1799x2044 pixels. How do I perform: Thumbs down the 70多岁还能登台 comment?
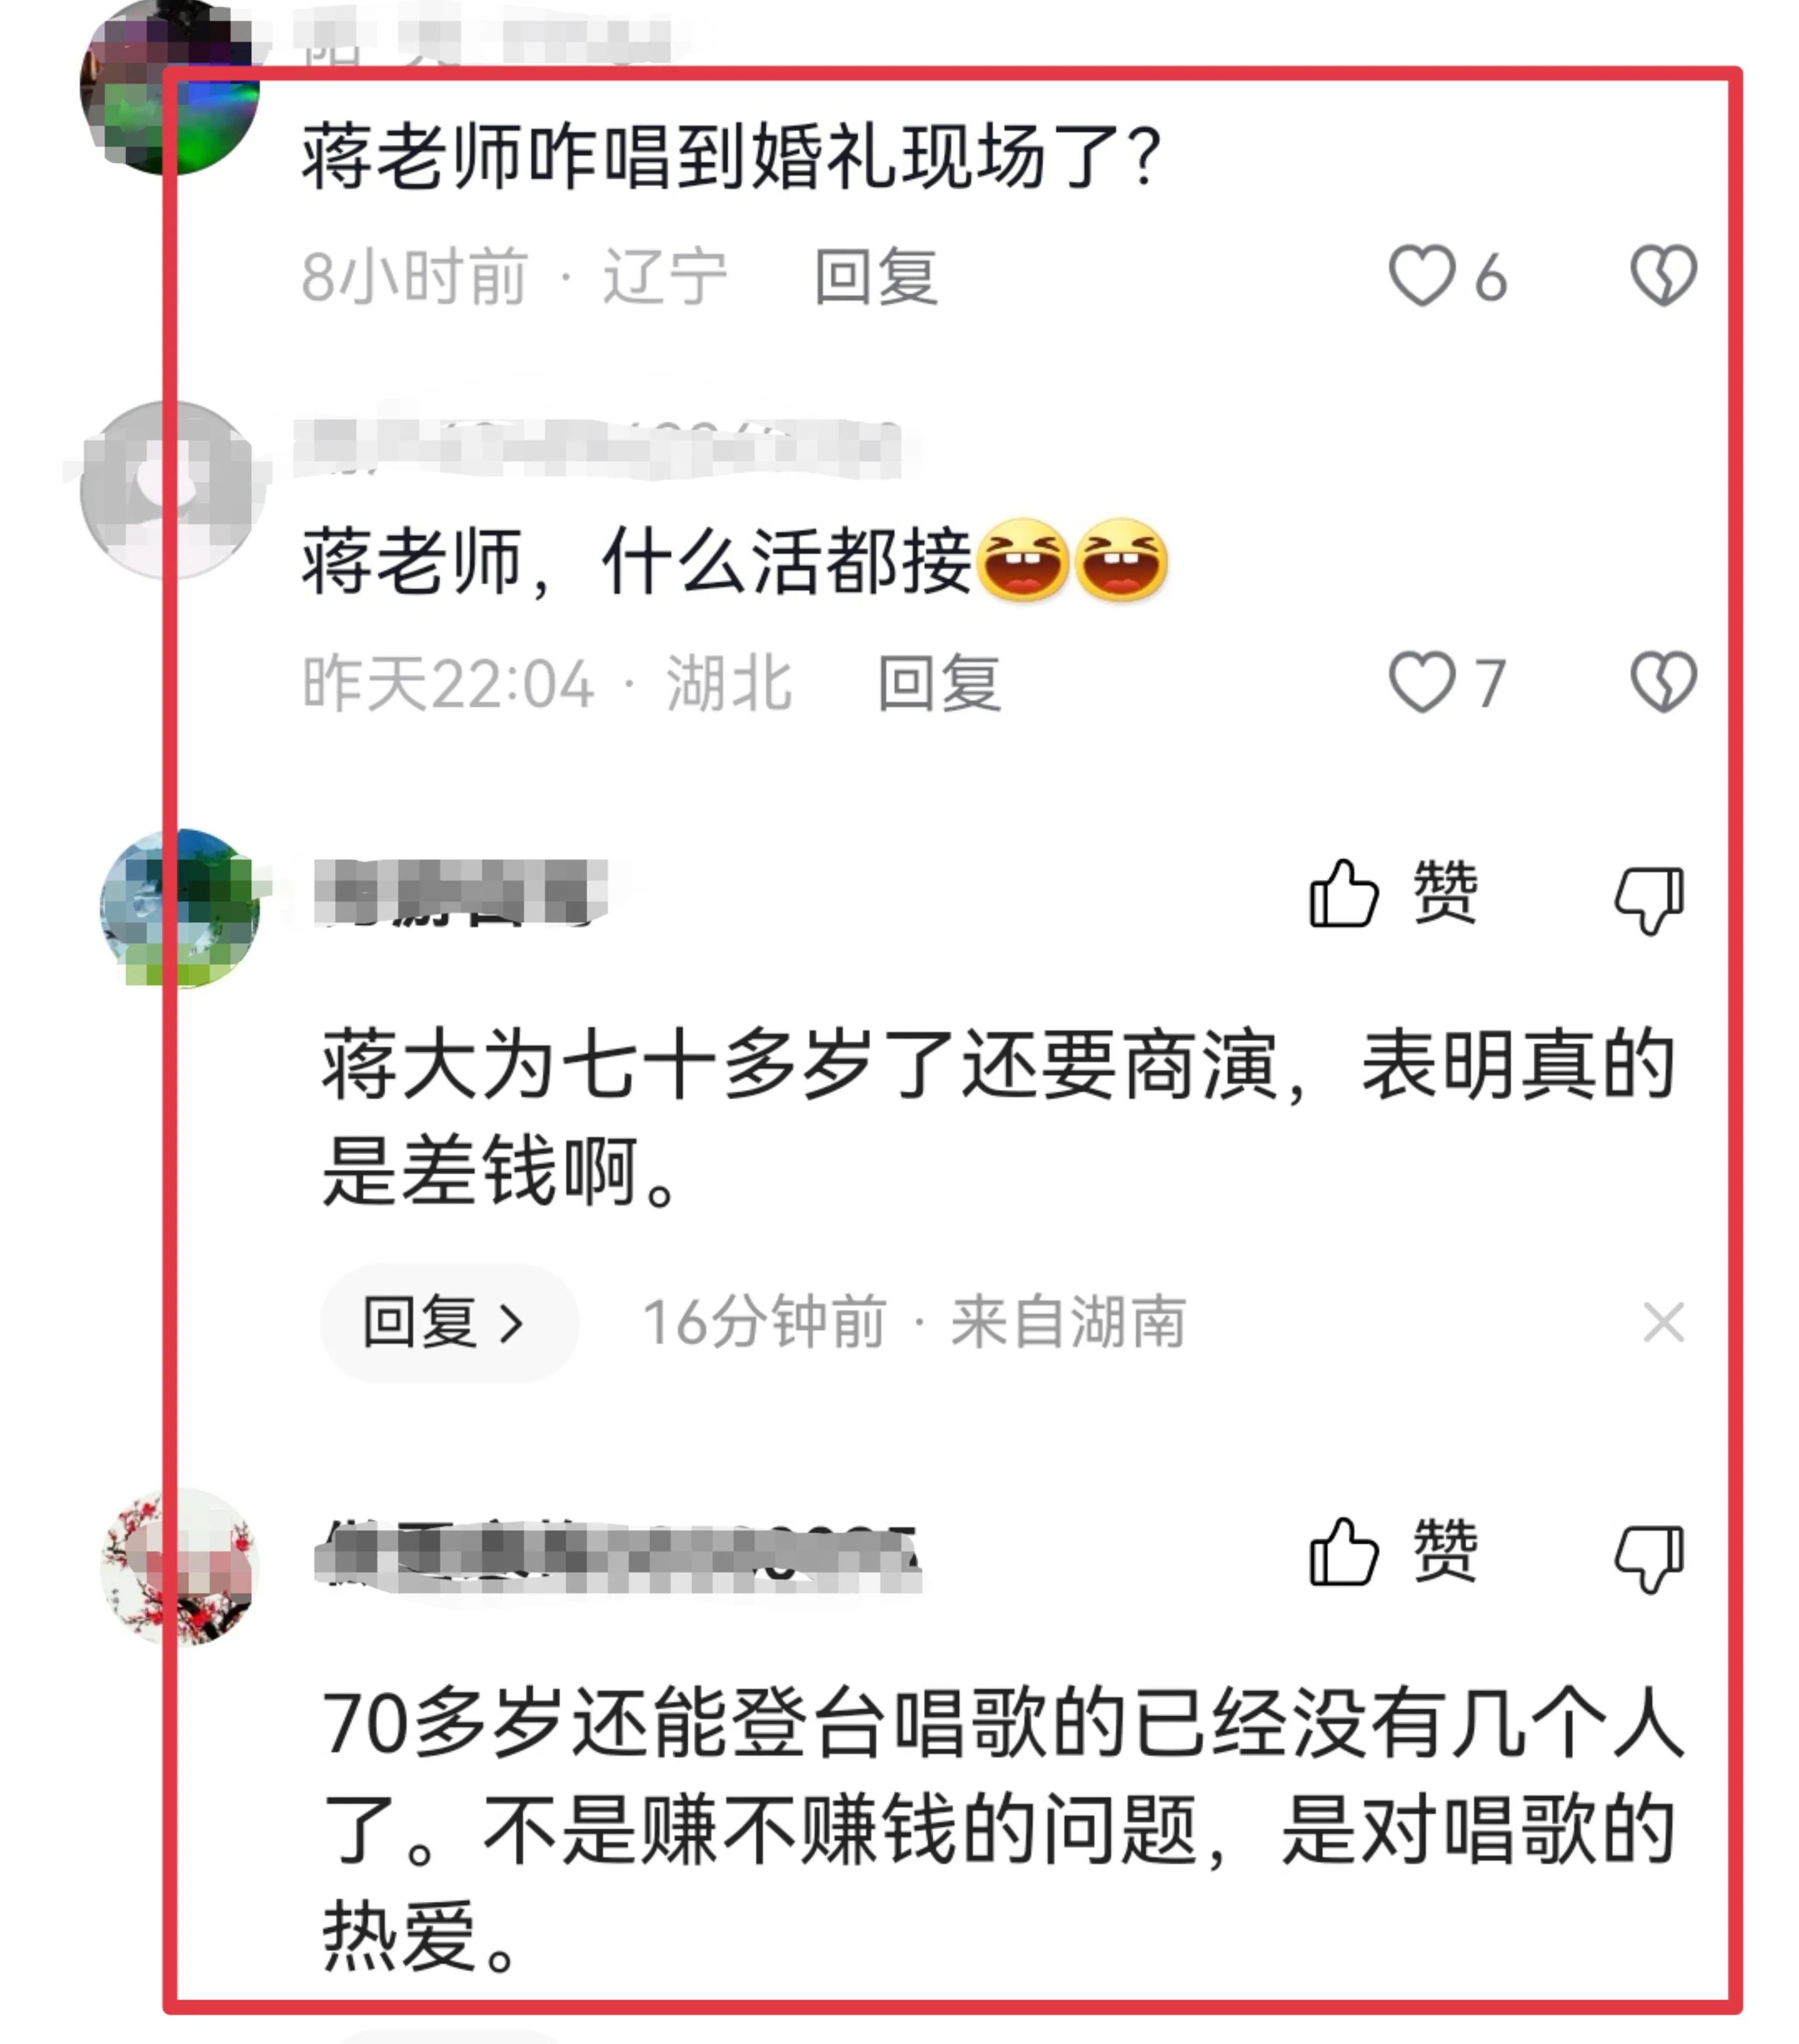tap(1650, 1558)
